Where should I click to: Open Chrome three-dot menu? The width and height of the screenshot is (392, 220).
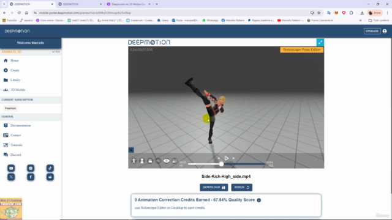point(388,13)
